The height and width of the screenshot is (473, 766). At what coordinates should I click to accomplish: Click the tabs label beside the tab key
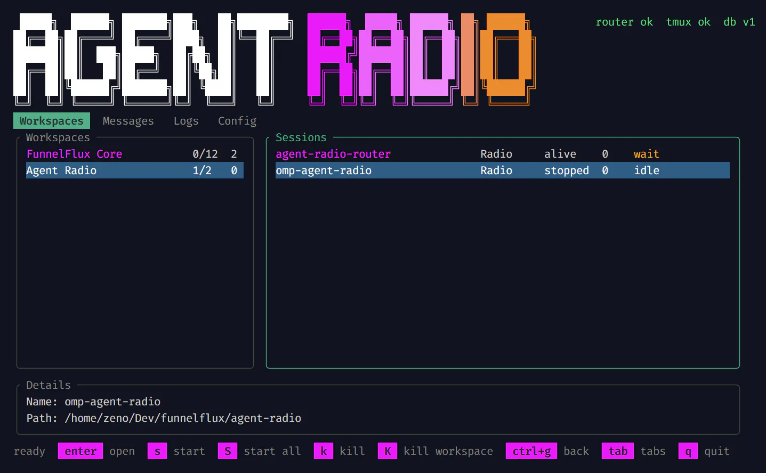point(653,451)
